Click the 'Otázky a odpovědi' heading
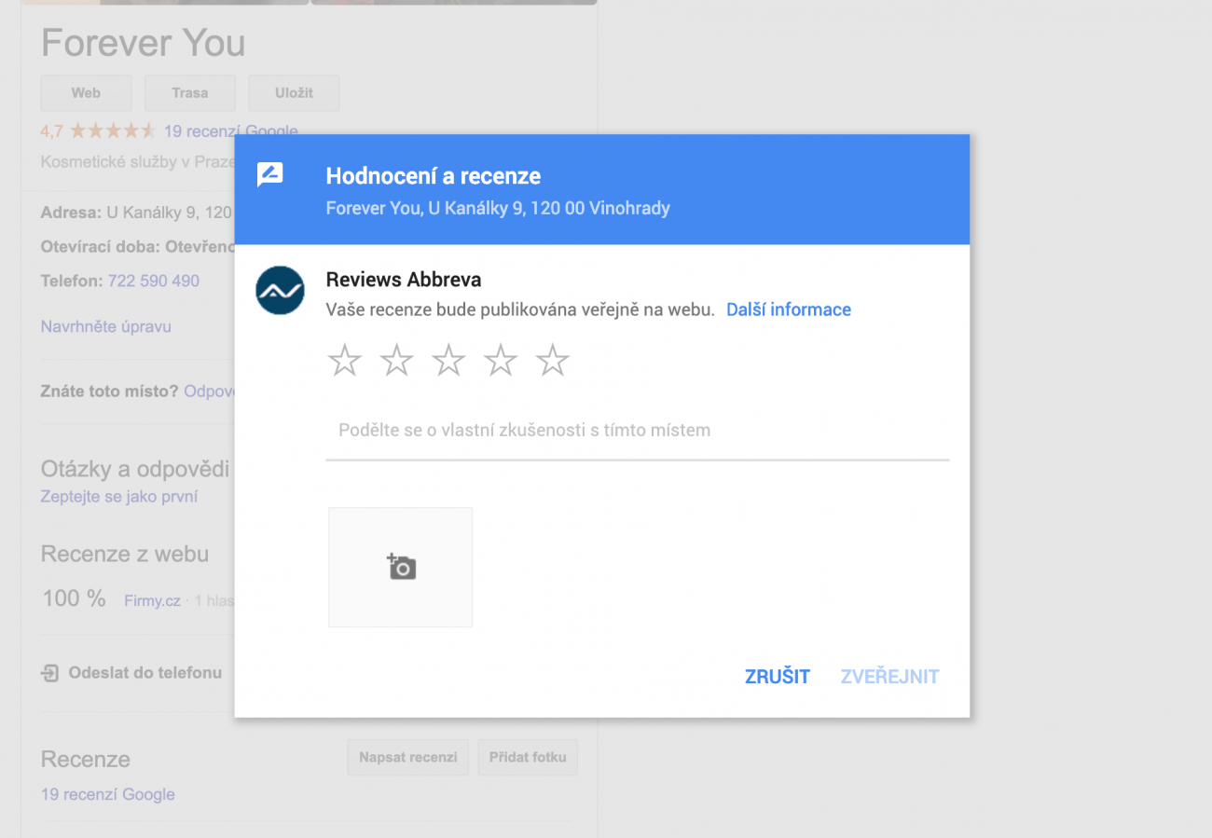This screenshot has width=1212, height=838. click(137, 469)
